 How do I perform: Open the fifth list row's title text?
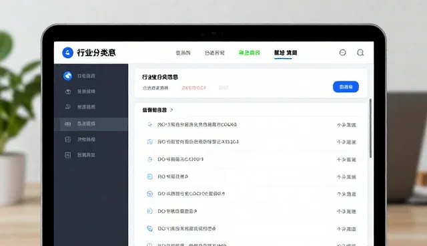[x=191, y=194]
